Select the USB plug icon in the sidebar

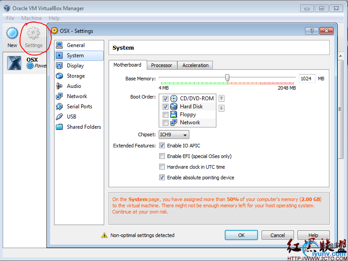click(59, 117)
